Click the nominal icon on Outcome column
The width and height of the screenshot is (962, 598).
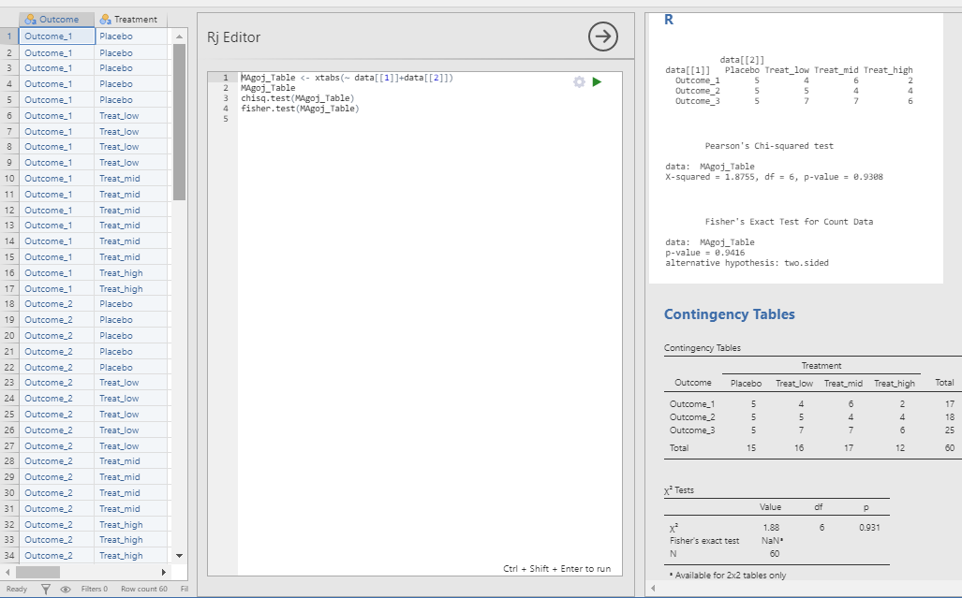(30, 20)
